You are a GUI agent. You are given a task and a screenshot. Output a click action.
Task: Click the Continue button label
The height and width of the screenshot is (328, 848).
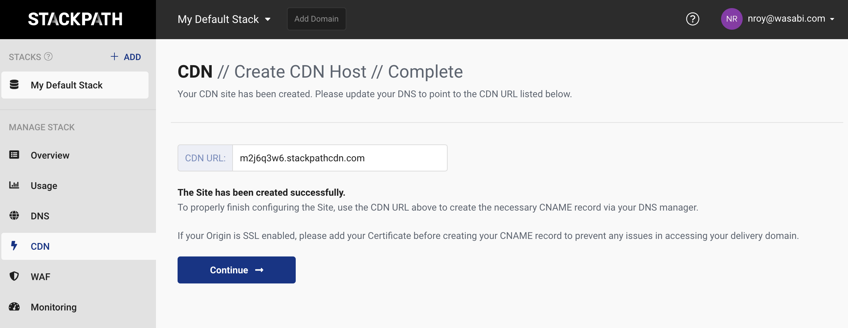click(229, 270)
